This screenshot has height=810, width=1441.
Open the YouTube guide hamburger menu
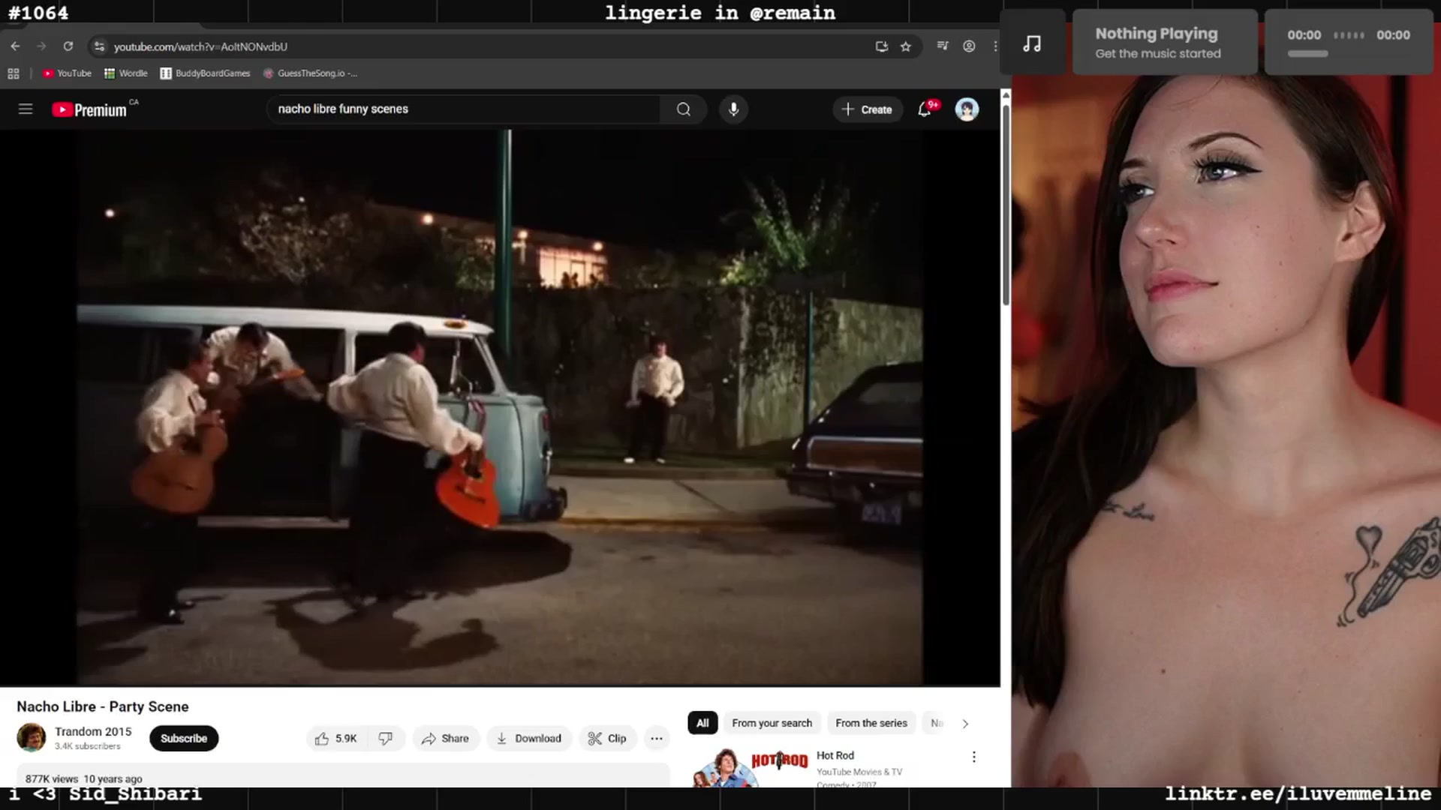pyautogui.click(x=26, y=109)
